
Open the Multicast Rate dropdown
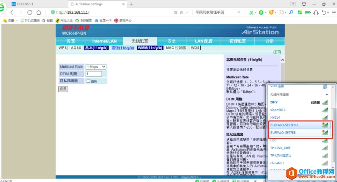(96, 67)
